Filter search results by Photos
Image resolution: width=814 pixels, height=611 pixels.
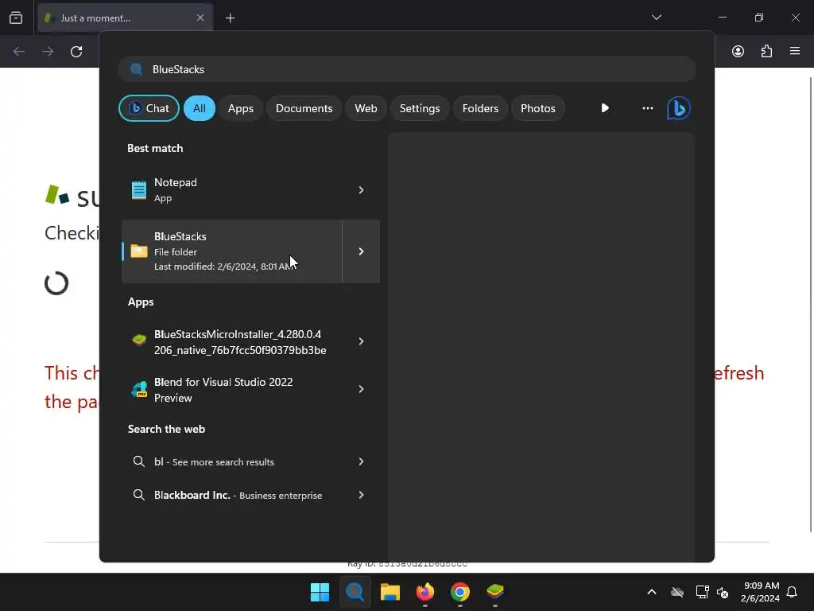pyautogui.click(x=538, y=108)
